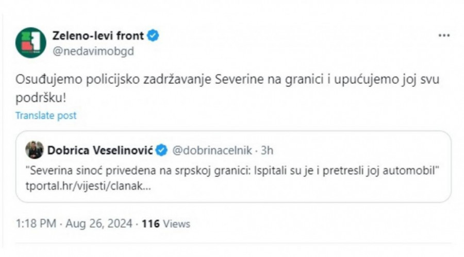Click the verified badge beside Zeleno-levi front

154,36
